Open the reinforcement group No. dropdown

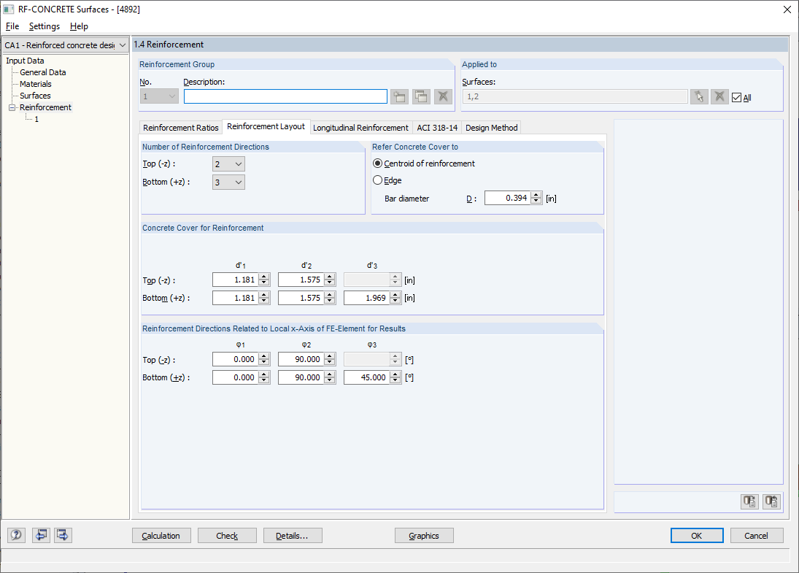(159, 96)
